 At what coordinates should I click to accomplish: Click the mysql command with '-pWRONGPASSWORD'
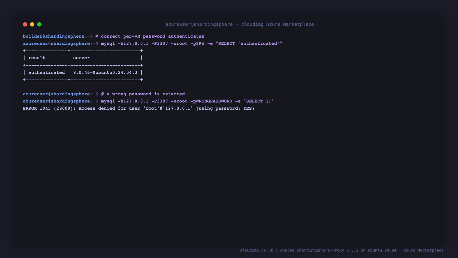(x=187, y=101)
